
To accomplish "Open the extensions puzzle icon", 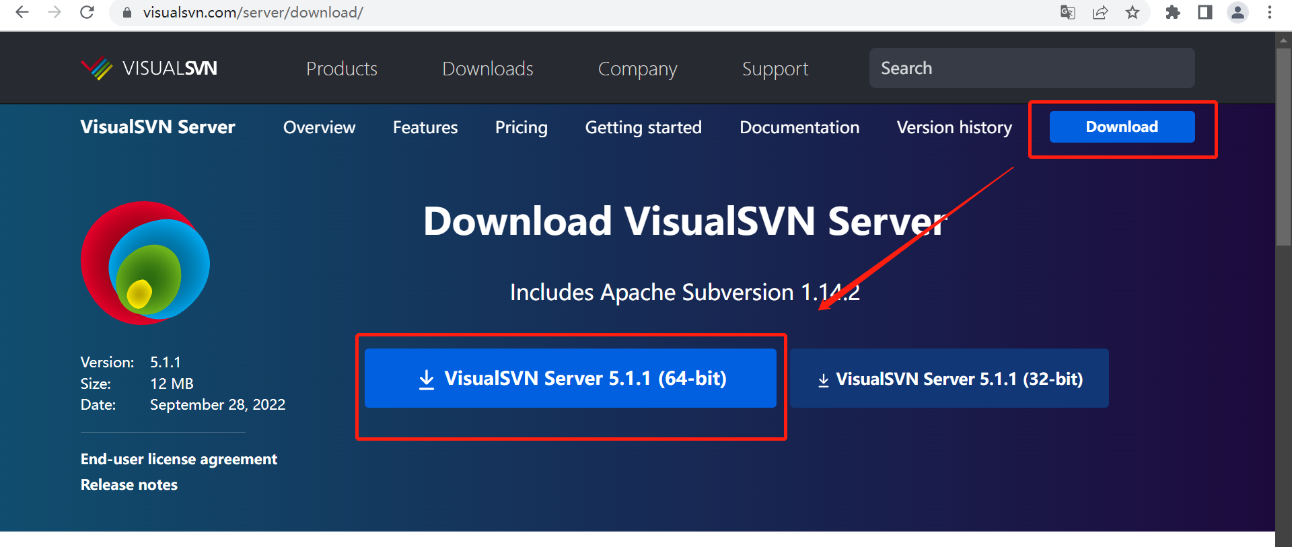I will tap(1173, 12).
